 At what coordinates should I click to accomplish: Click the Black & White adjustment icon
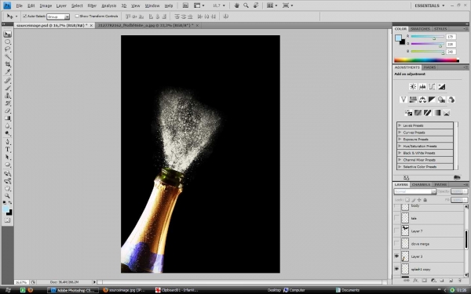432,100
